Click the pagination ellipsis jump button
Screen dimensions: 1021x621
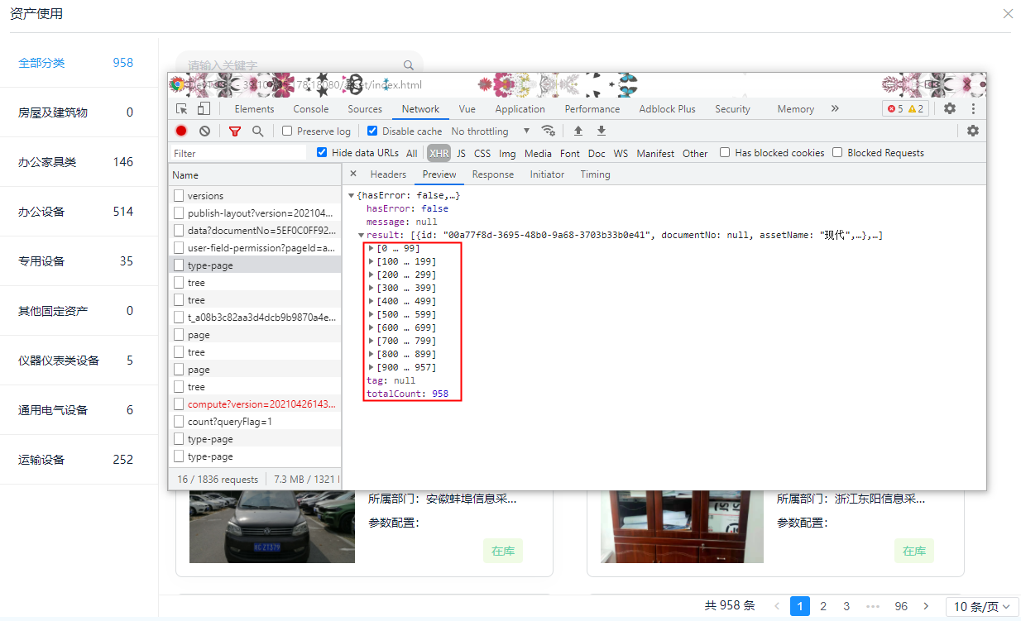[x=872, y=606]
